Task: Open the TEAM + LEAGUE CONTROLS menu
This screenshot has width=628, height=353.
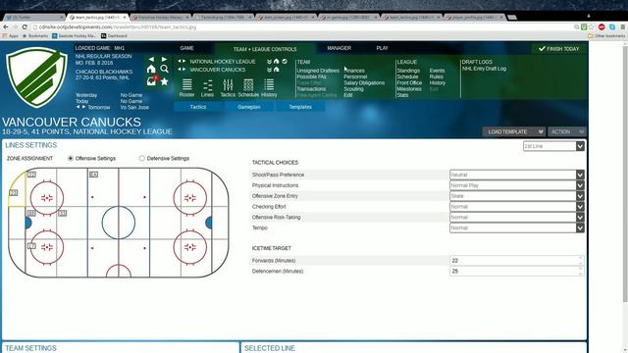Action: pyautogui.click(x=265, y=49)
